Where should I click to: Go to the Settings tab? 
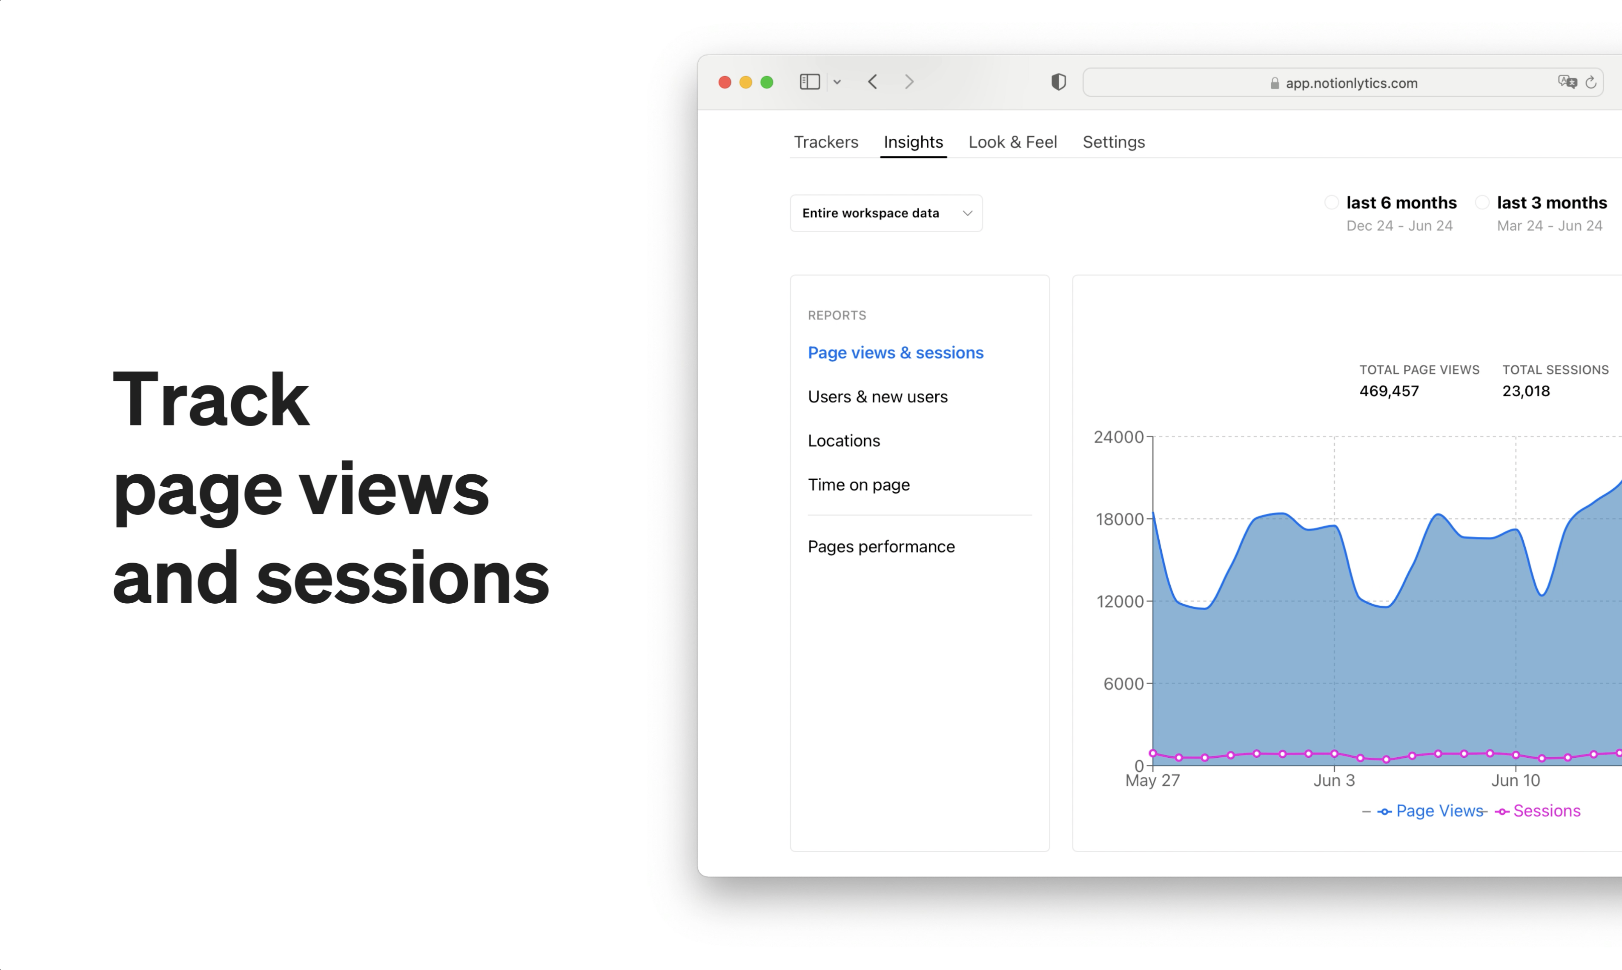1113,142
